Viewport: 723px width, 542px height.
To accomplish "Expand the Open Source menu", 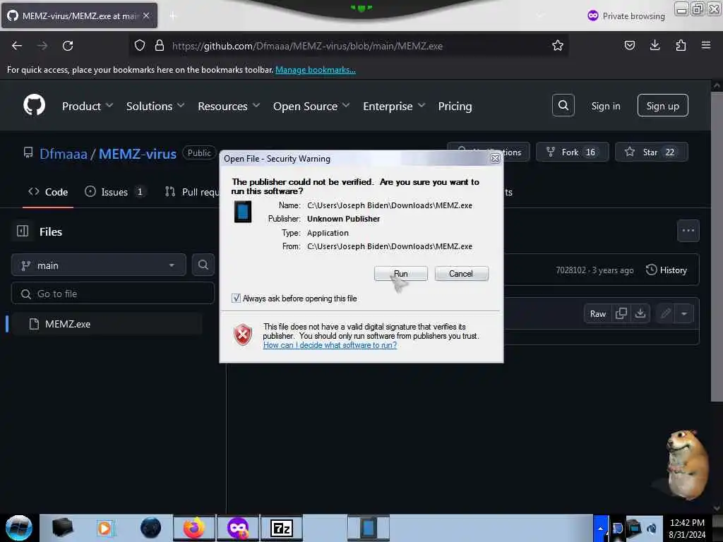I will coord(311,106).
